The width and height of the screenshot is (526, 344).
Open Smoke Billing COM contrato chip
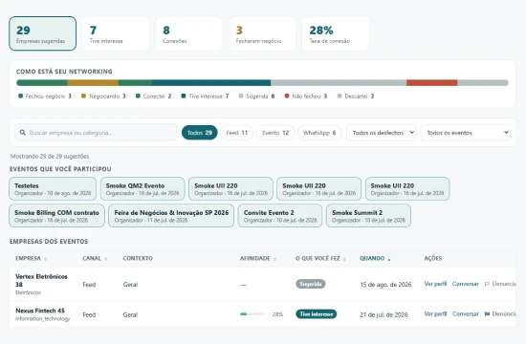pyautogui.click(x=56, y=216)
